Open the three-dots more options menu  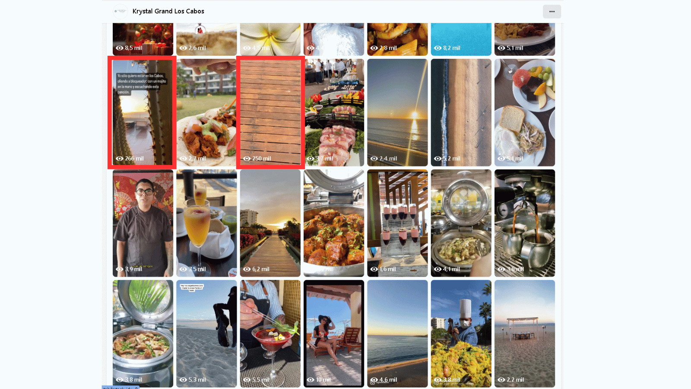click(552, 12)
